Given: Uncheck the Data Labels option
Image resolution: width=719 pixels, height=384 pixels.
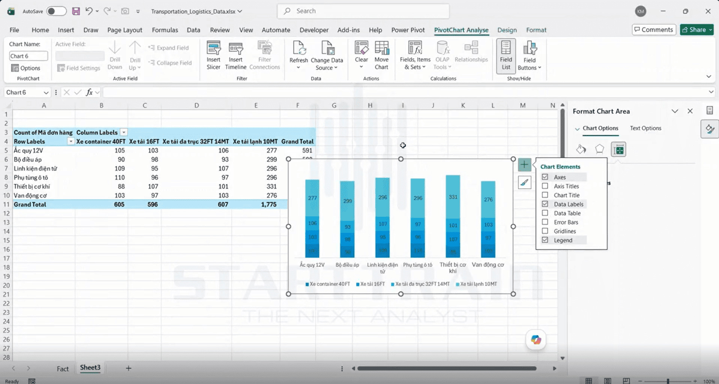Looking at the screenshot, I should pos(545,204).
